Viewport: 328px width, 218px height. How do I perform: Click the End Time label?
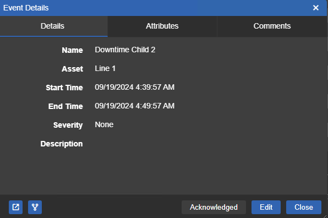click(65, 106)
